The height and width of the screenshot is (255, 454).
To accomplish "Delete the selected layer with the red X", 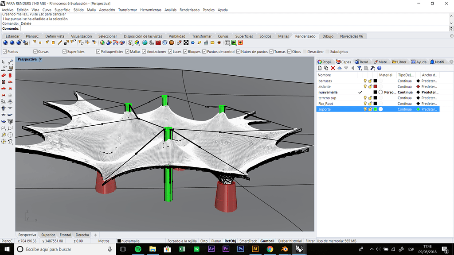I will click(333, 67).
